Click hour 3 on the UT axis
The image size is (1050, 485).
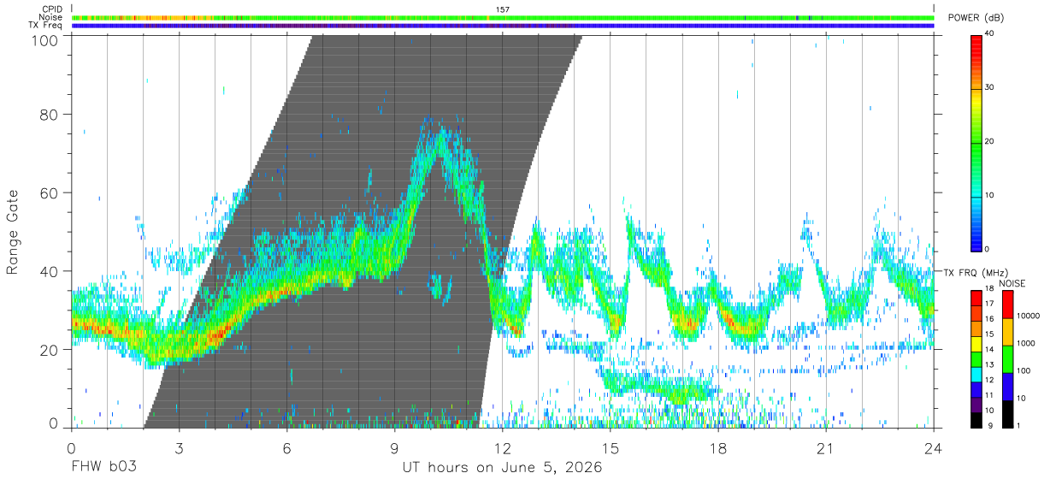[x=179, y=447]
